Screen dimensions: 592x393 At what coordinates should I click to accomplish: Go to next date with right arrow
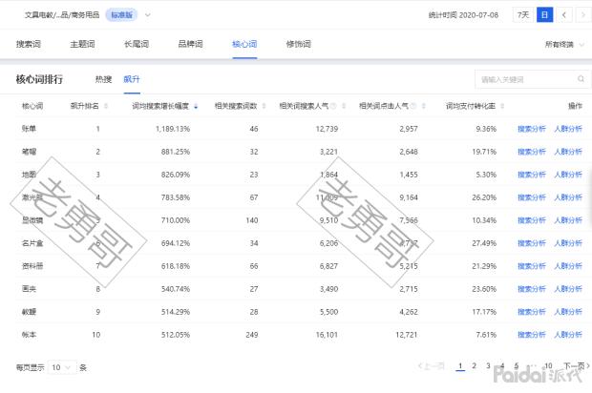[x=583, y=15]
